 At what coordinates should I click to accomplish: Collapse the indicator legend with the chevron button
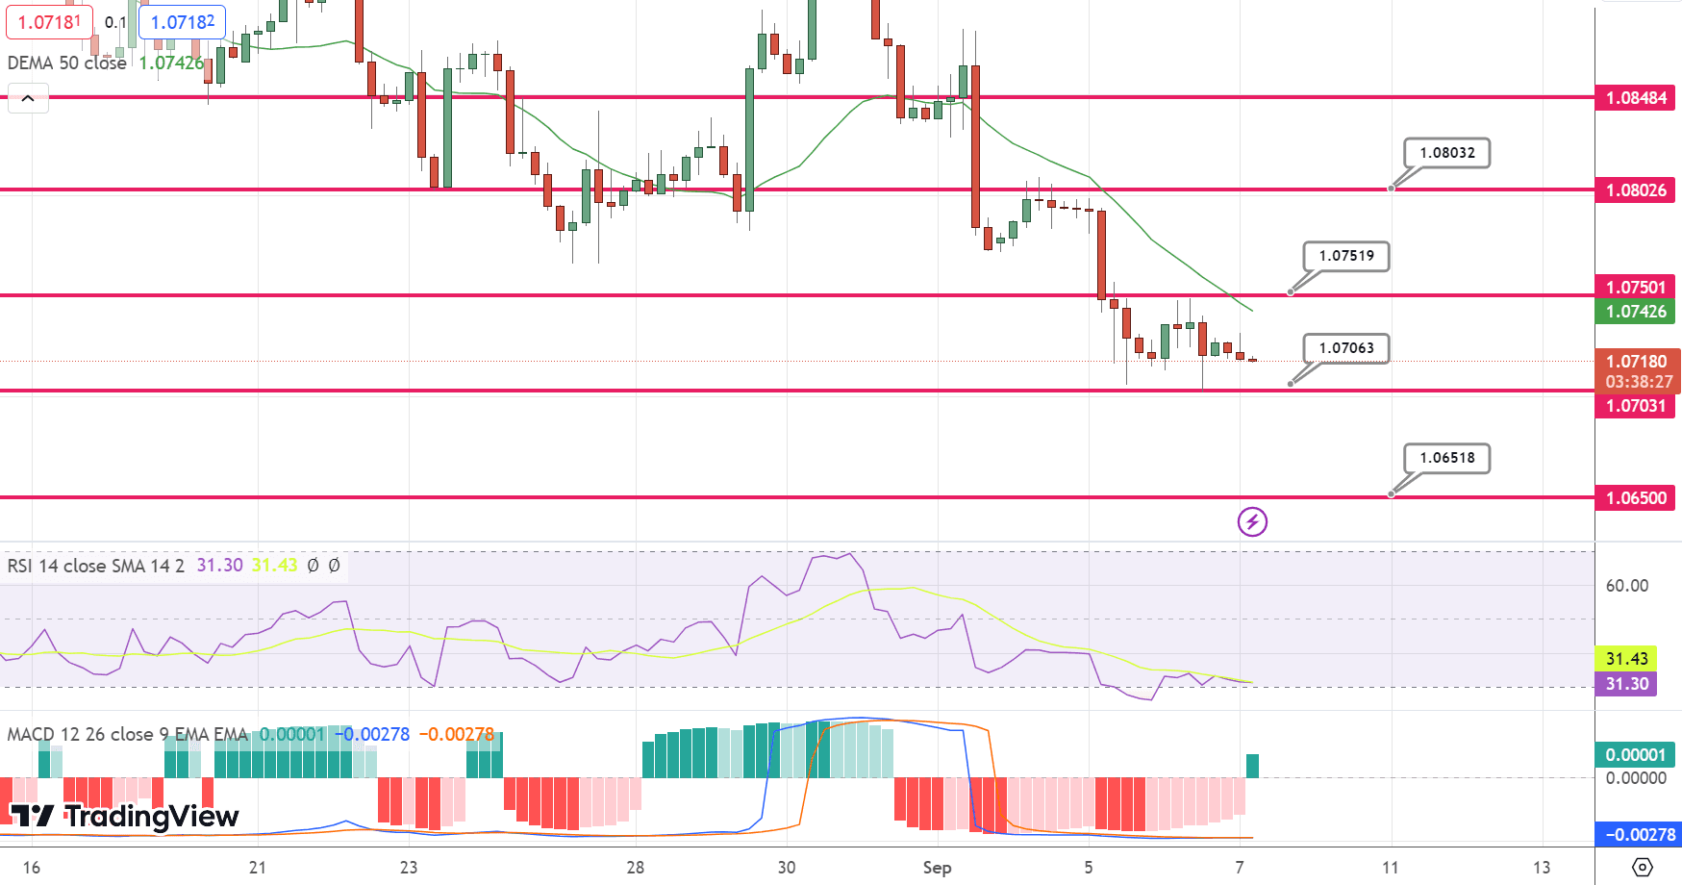click(28, 98)
